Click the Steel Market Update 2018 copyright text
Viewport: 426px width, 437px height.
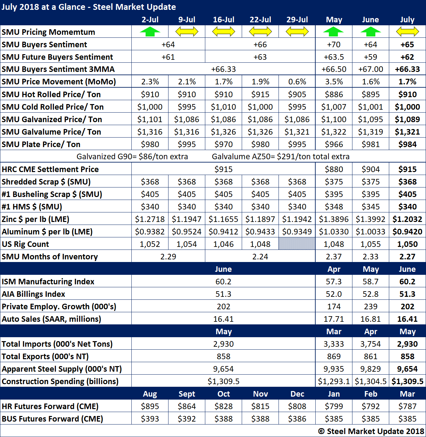click(371, 431)
